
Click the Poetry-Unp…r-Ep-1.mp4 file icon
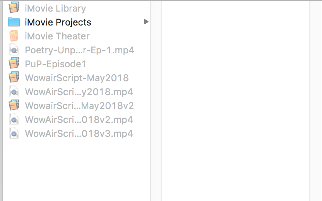pos(14,50)
